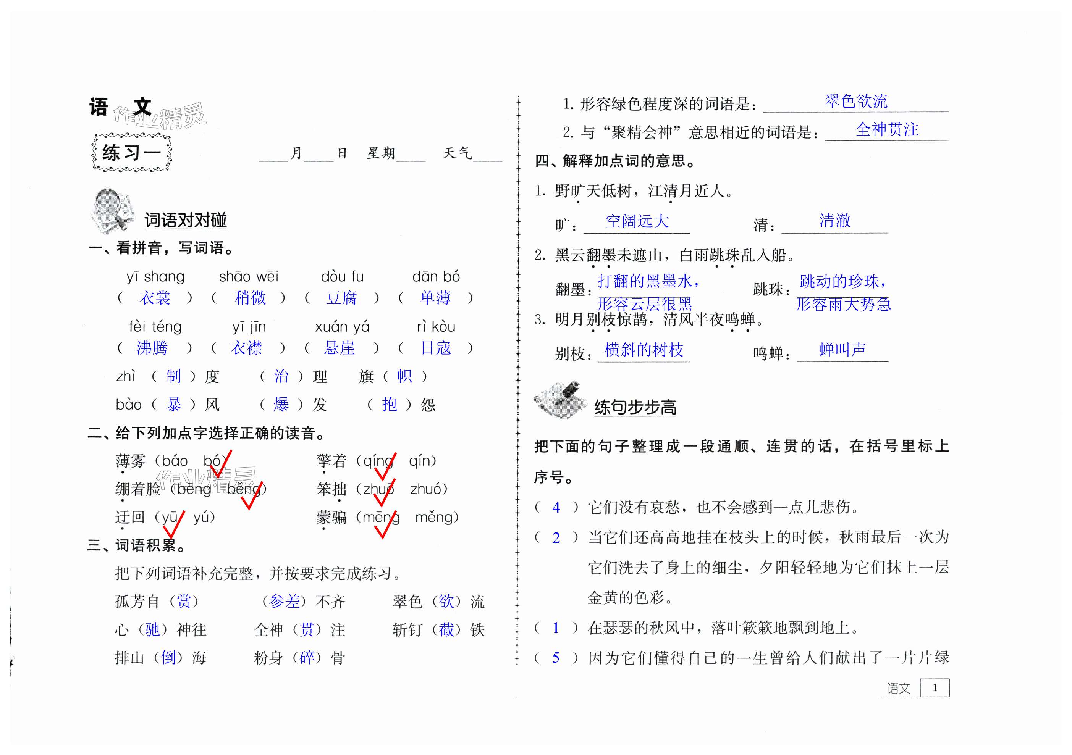Click the answer 抱 in （抱）怨
The image size is (1072, 755).
click(390, 404)
